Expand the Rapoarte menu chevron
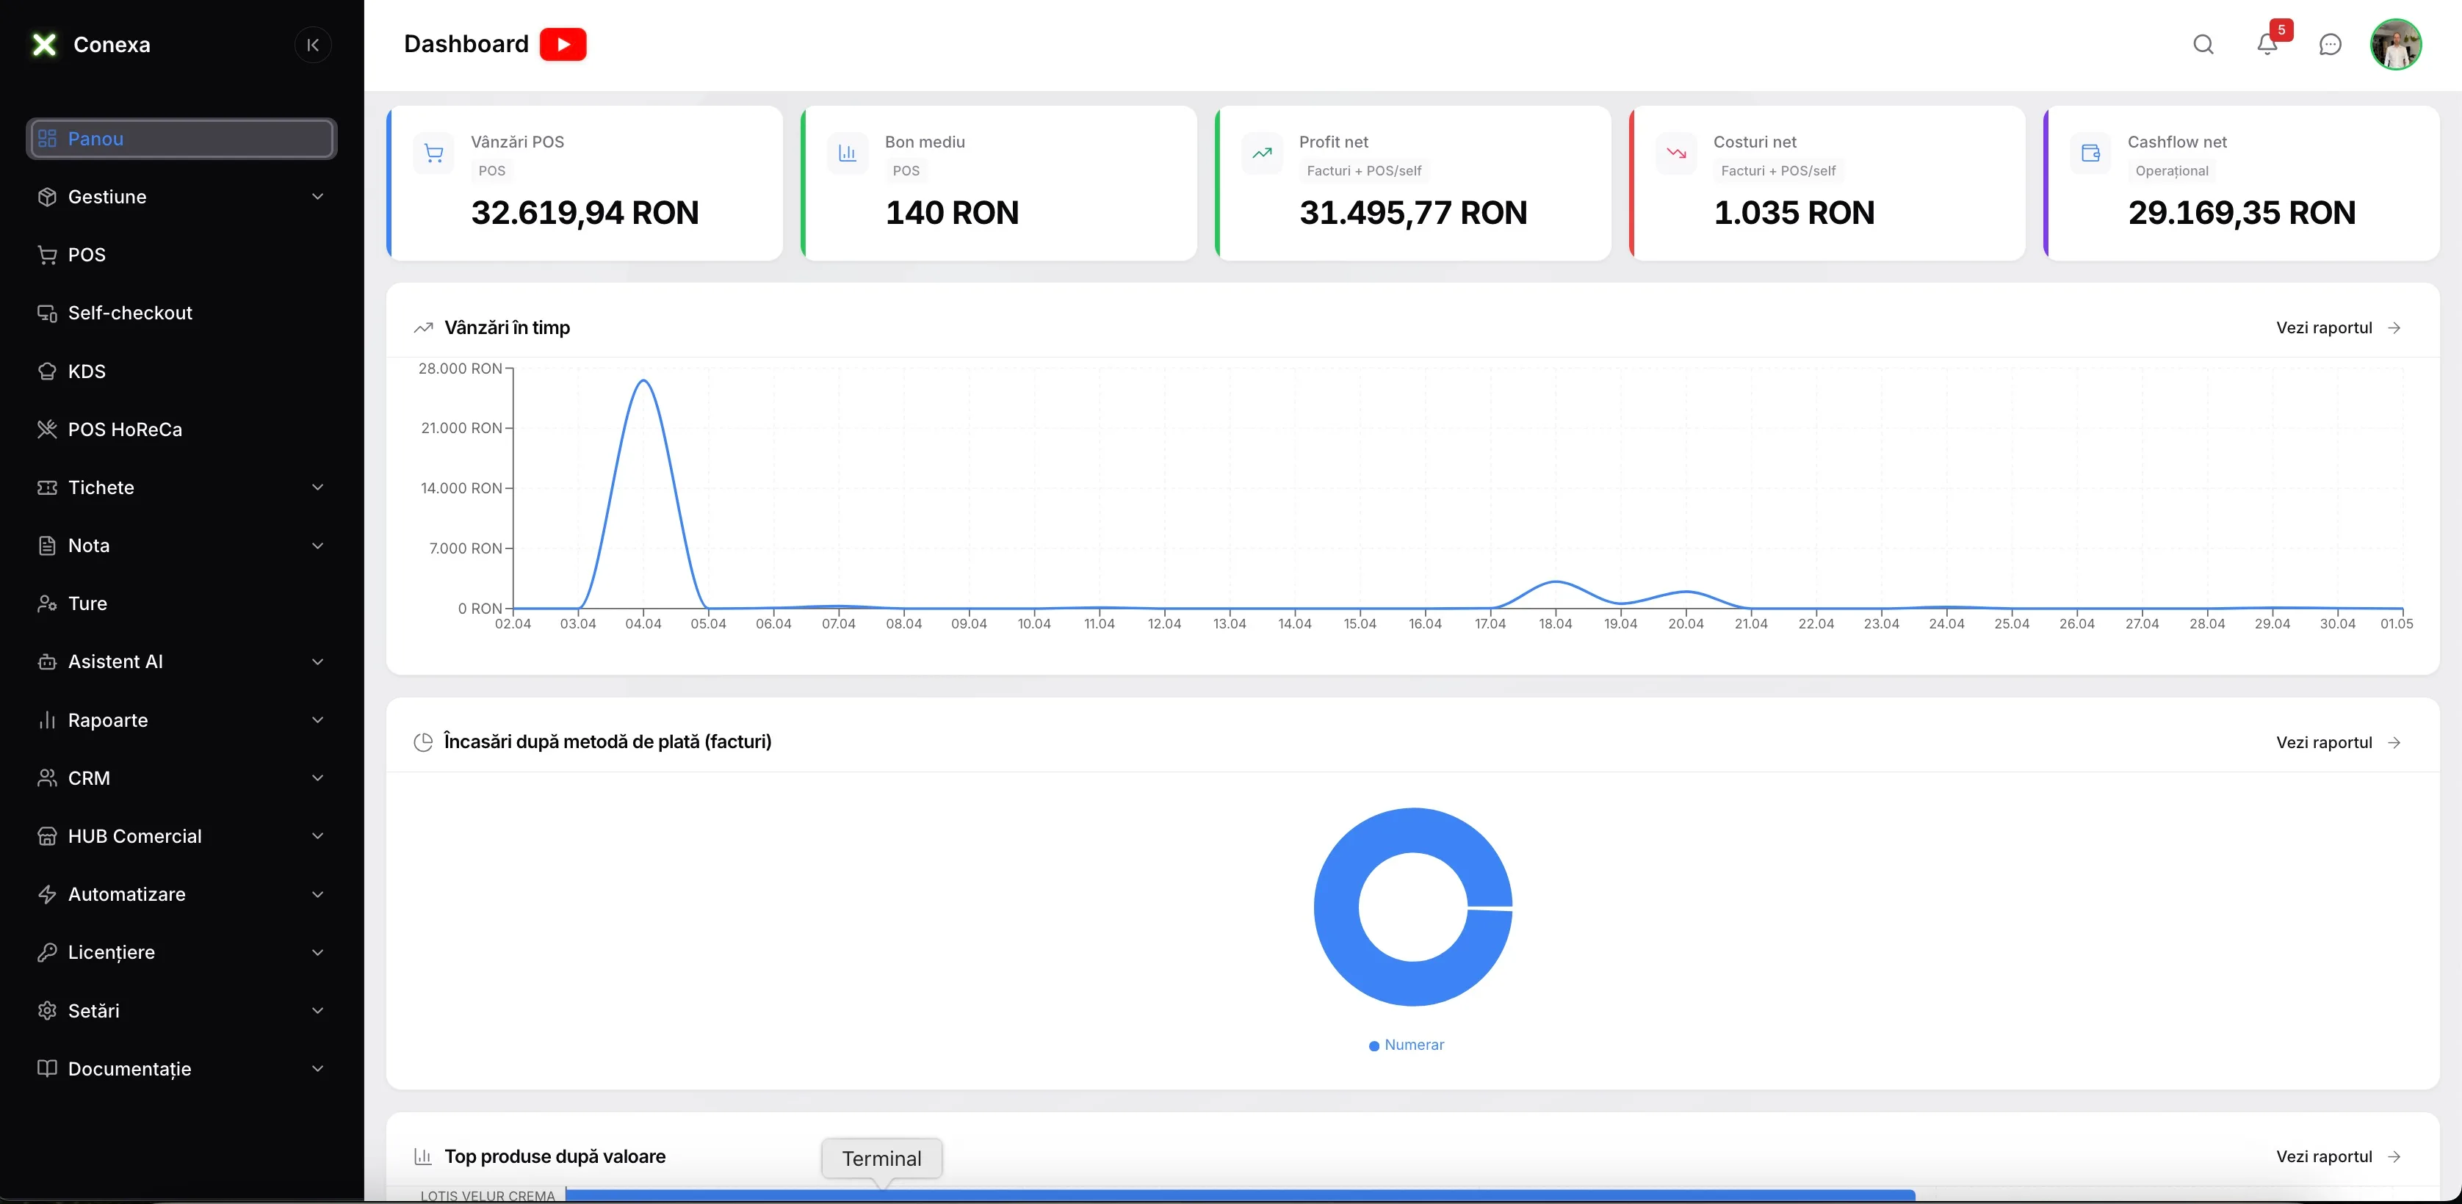This screenshot has width=2462, height=1204. click(x=317, y=720)
